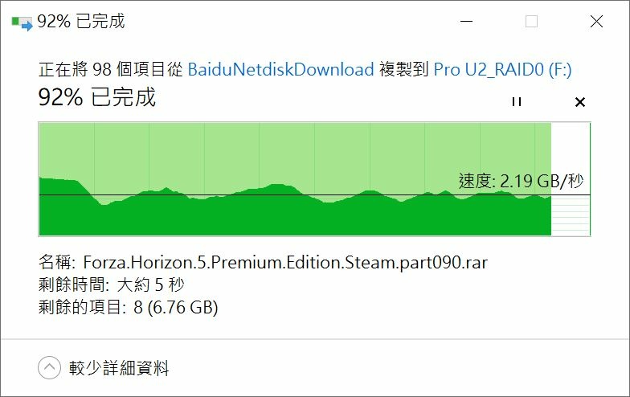Collapse details using the circled chevron icon
The width and height of the screenshot is (630, 397).
[50, 367]
